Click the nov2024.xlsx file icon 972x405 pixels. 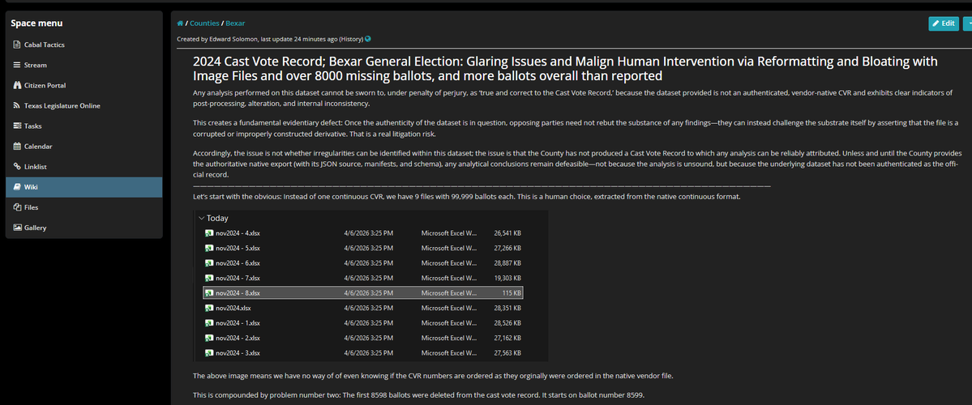pyautogui.click(x=209, y=308)
